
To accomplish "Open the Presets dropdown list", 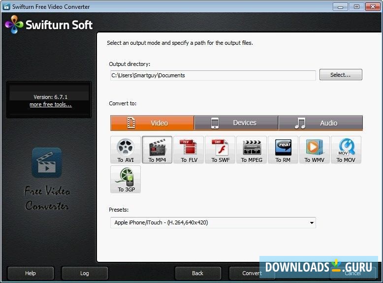I will click(x=213, y=222).
